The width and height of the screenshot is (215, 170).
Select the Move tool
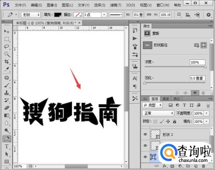tap(7, 32)
